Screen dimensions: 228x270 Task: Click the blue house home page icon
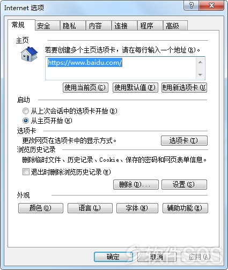click(x=29, y=54)
